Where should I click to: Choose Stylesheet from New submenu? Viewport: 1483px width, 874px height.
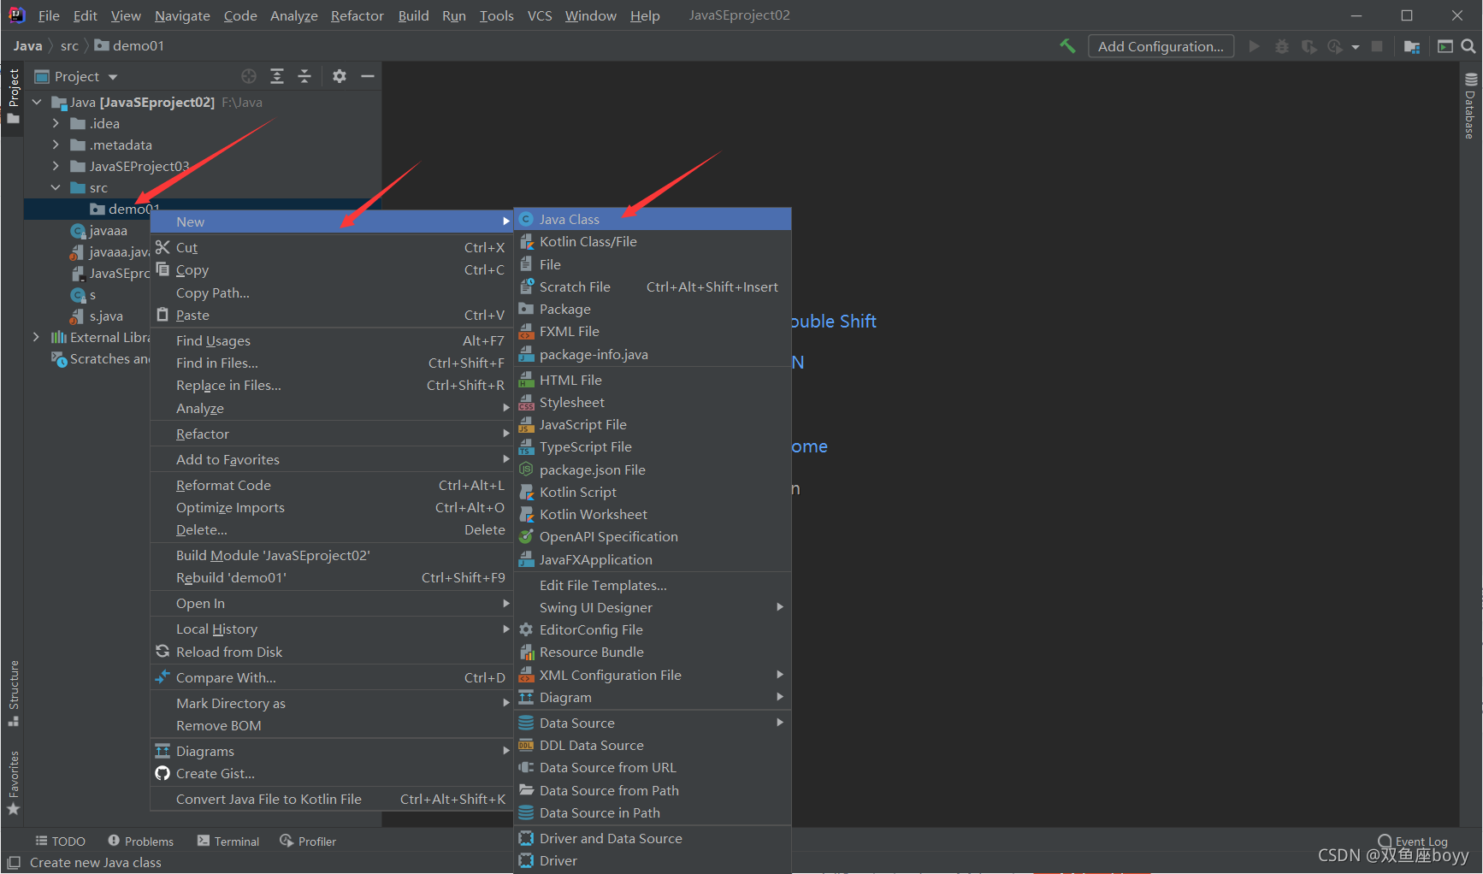tap(653, 402)
